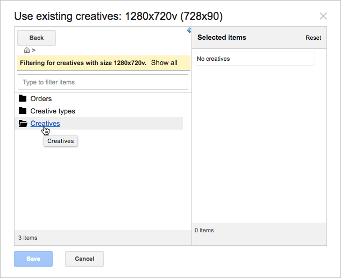Select the No creatives entry box
The image size is (341, 278).
tap(255, 59)
